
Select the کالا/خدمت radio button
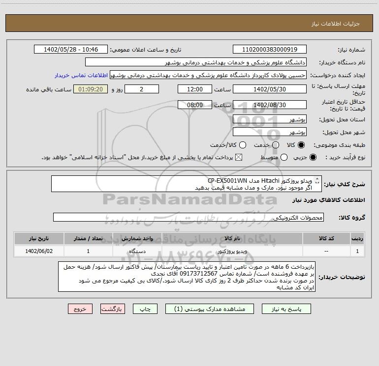point(243,145)
